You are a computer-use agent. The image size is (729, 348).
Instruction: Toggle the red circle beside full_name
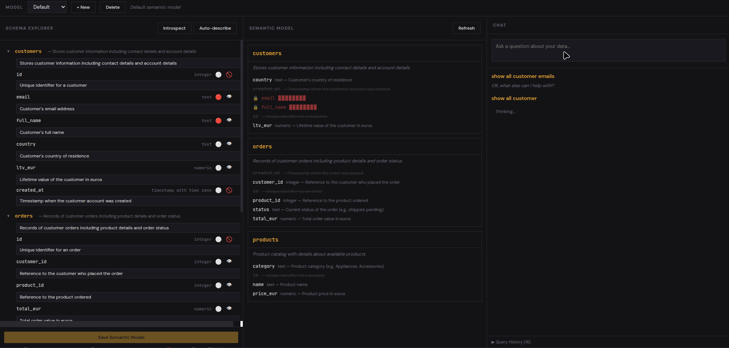pyautogui.click(x=218, y=121)
